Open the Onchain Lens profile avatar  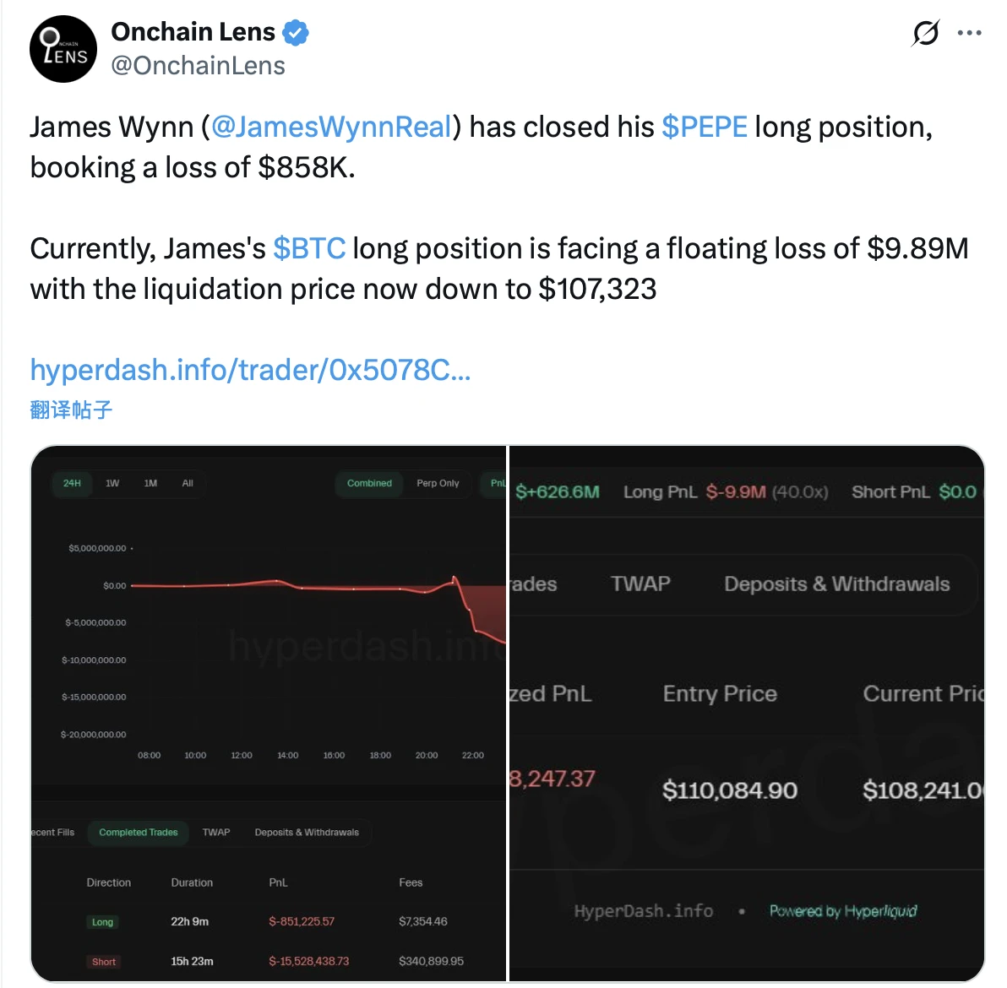pyautogui.click(x=63, y=49)
